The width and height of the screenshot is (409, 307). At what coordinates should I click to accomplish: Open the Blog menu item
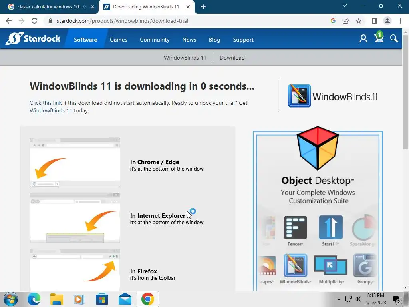tap(214, 40)
